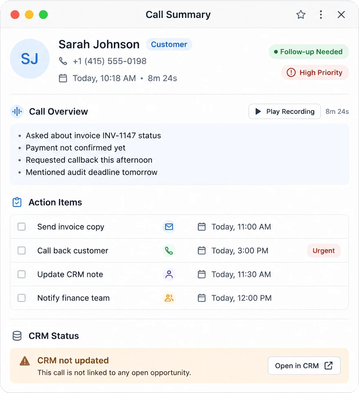Click calendar icon beside Today, 11:30 AM
Screen dimensions: 359x393
coord(202,274)
